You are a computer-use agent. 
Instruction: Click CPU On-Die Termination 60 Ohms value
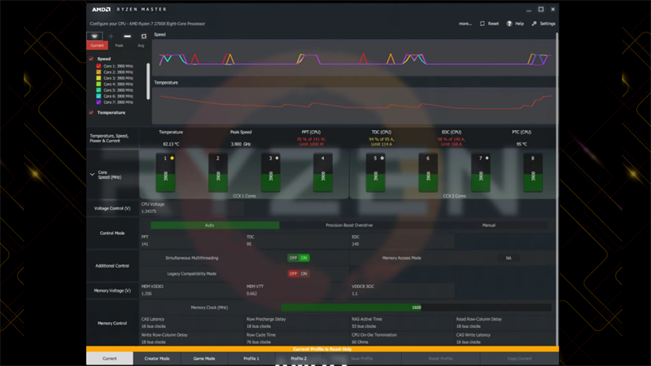tap(360, 342)
